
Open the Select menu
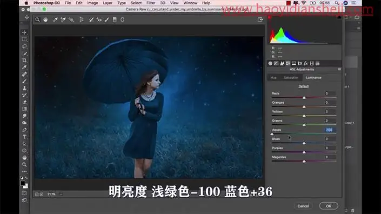coord(136,3)
